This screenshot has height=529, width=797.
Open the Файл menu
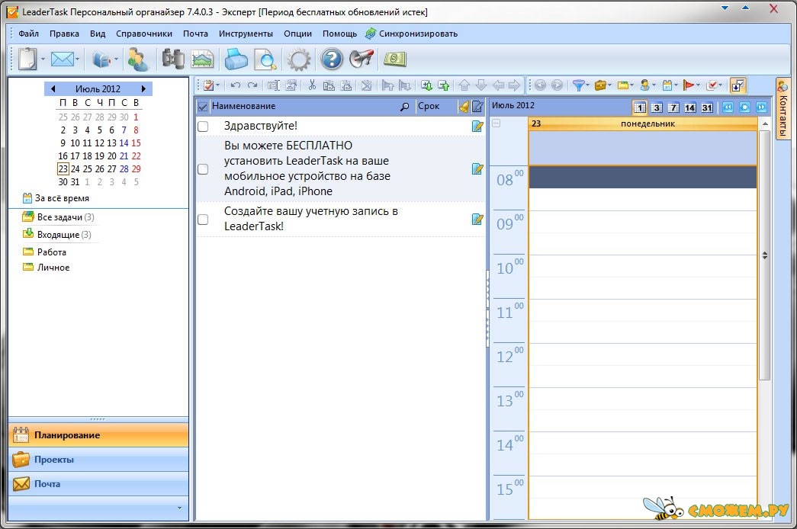[28, 34]
